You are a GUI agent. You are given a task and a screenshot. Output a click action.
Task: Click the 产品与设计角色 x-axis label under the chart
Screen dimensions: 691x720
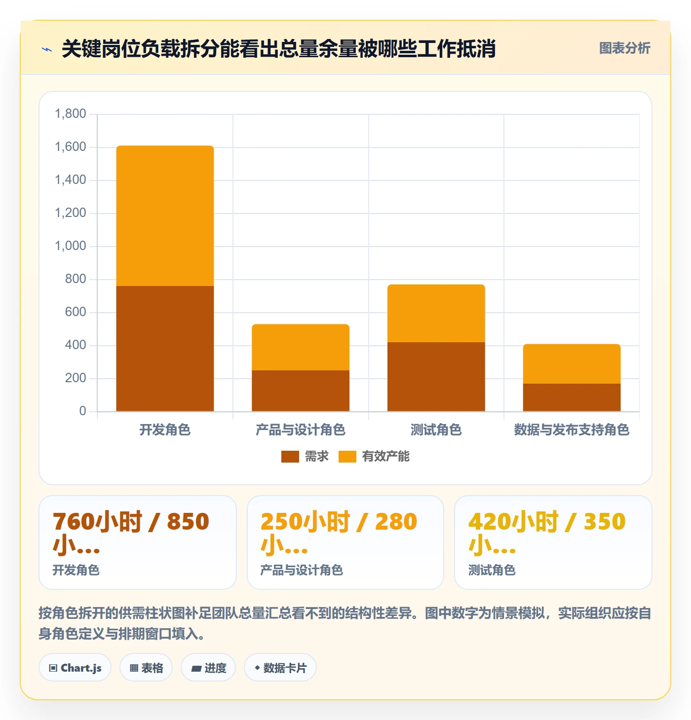coord(301,430)
